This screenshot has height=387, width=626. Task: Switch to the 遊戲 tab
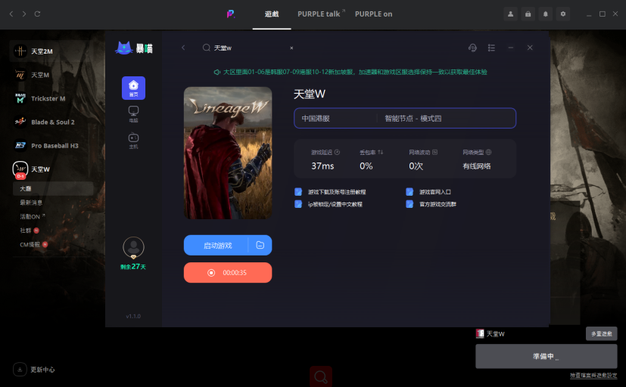point(272,14)
